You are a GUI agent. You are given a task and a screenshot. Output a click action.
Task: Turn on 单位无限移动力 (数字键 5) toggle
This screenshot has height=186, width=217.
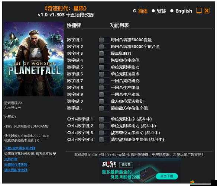click(x=104, y=67)
